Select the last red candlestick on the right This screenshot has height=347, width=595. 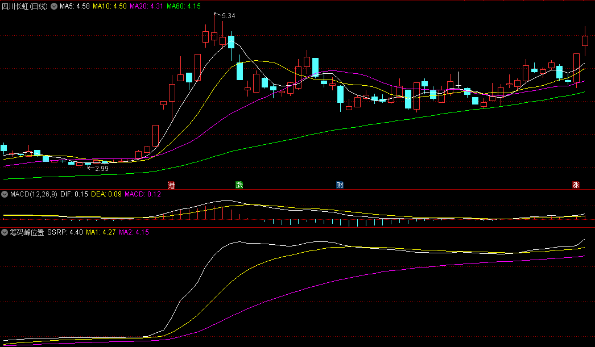click(585, 41)
